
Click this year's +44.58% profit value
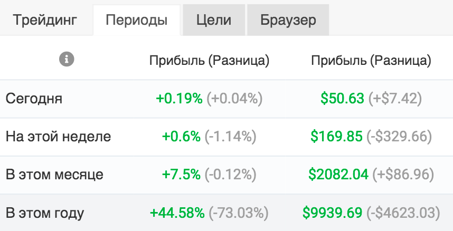click(177, 213)
